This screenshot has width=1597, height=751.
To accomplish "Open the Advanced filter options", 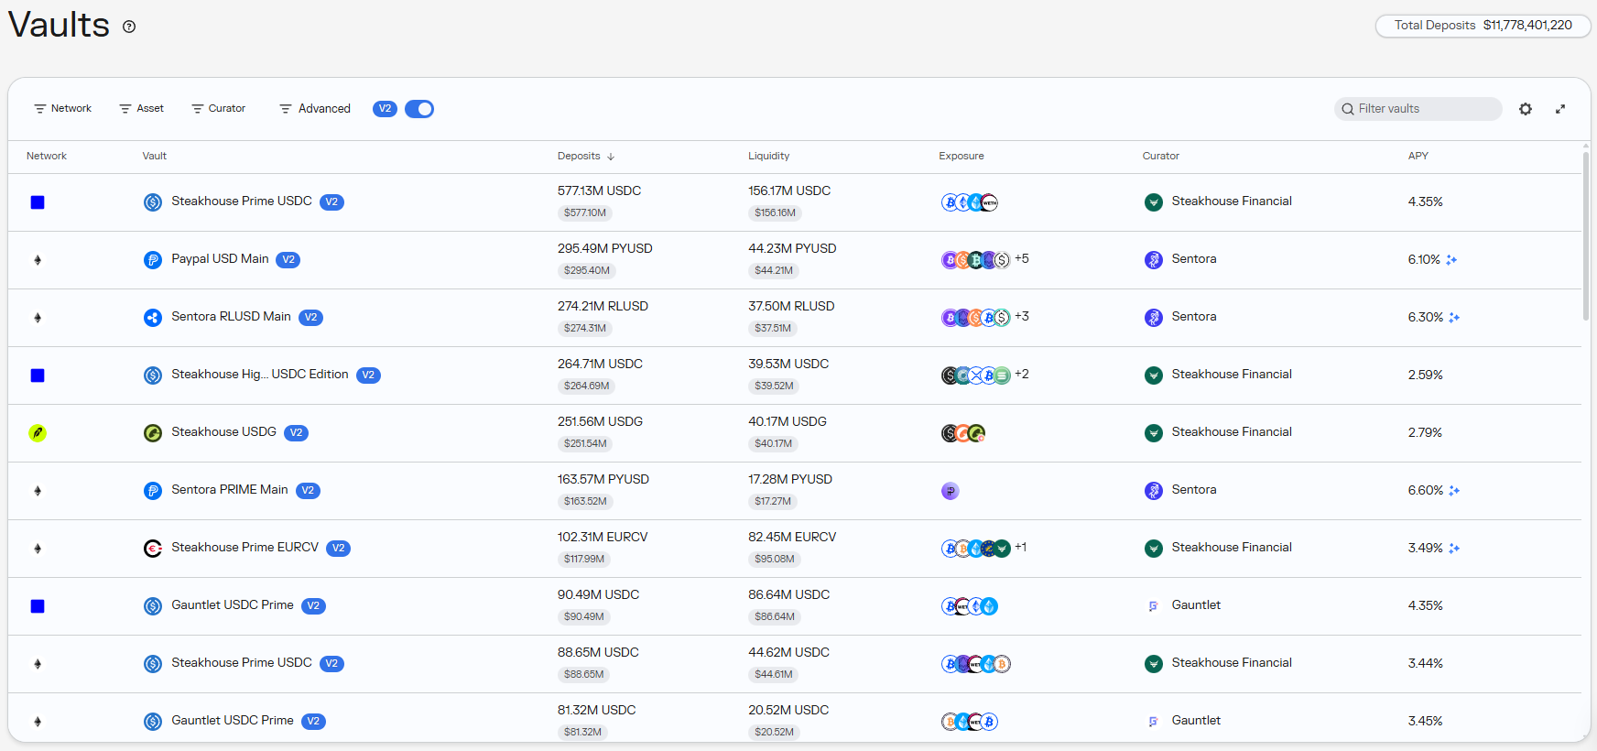I will tap(315, 109).
